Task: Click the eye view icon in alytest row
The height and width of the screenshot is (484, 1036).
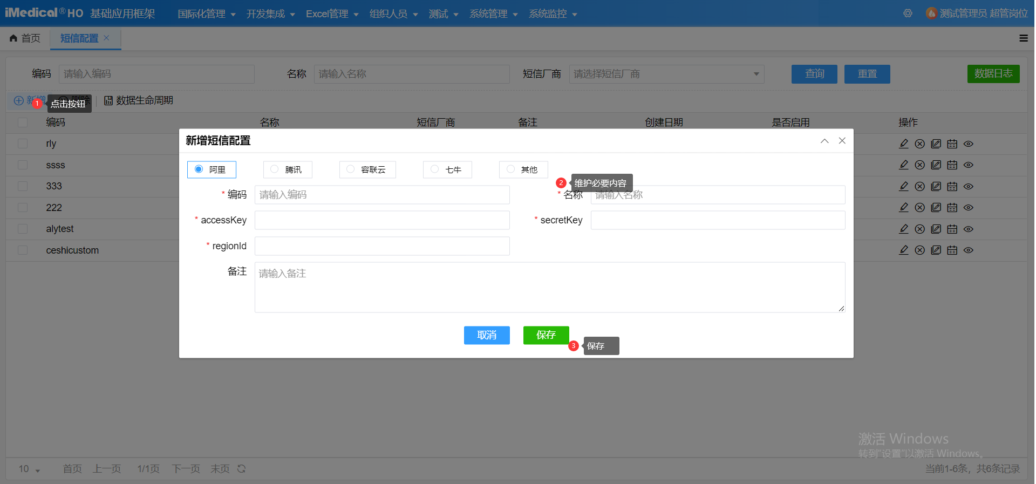Action: click(x=969, y=229)
